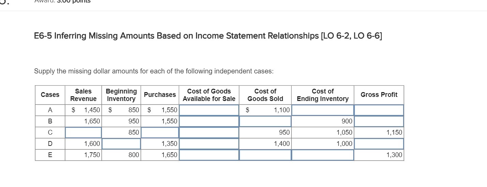Click Case B Gross Profit input field
The image size is (487, 187).
379,121
